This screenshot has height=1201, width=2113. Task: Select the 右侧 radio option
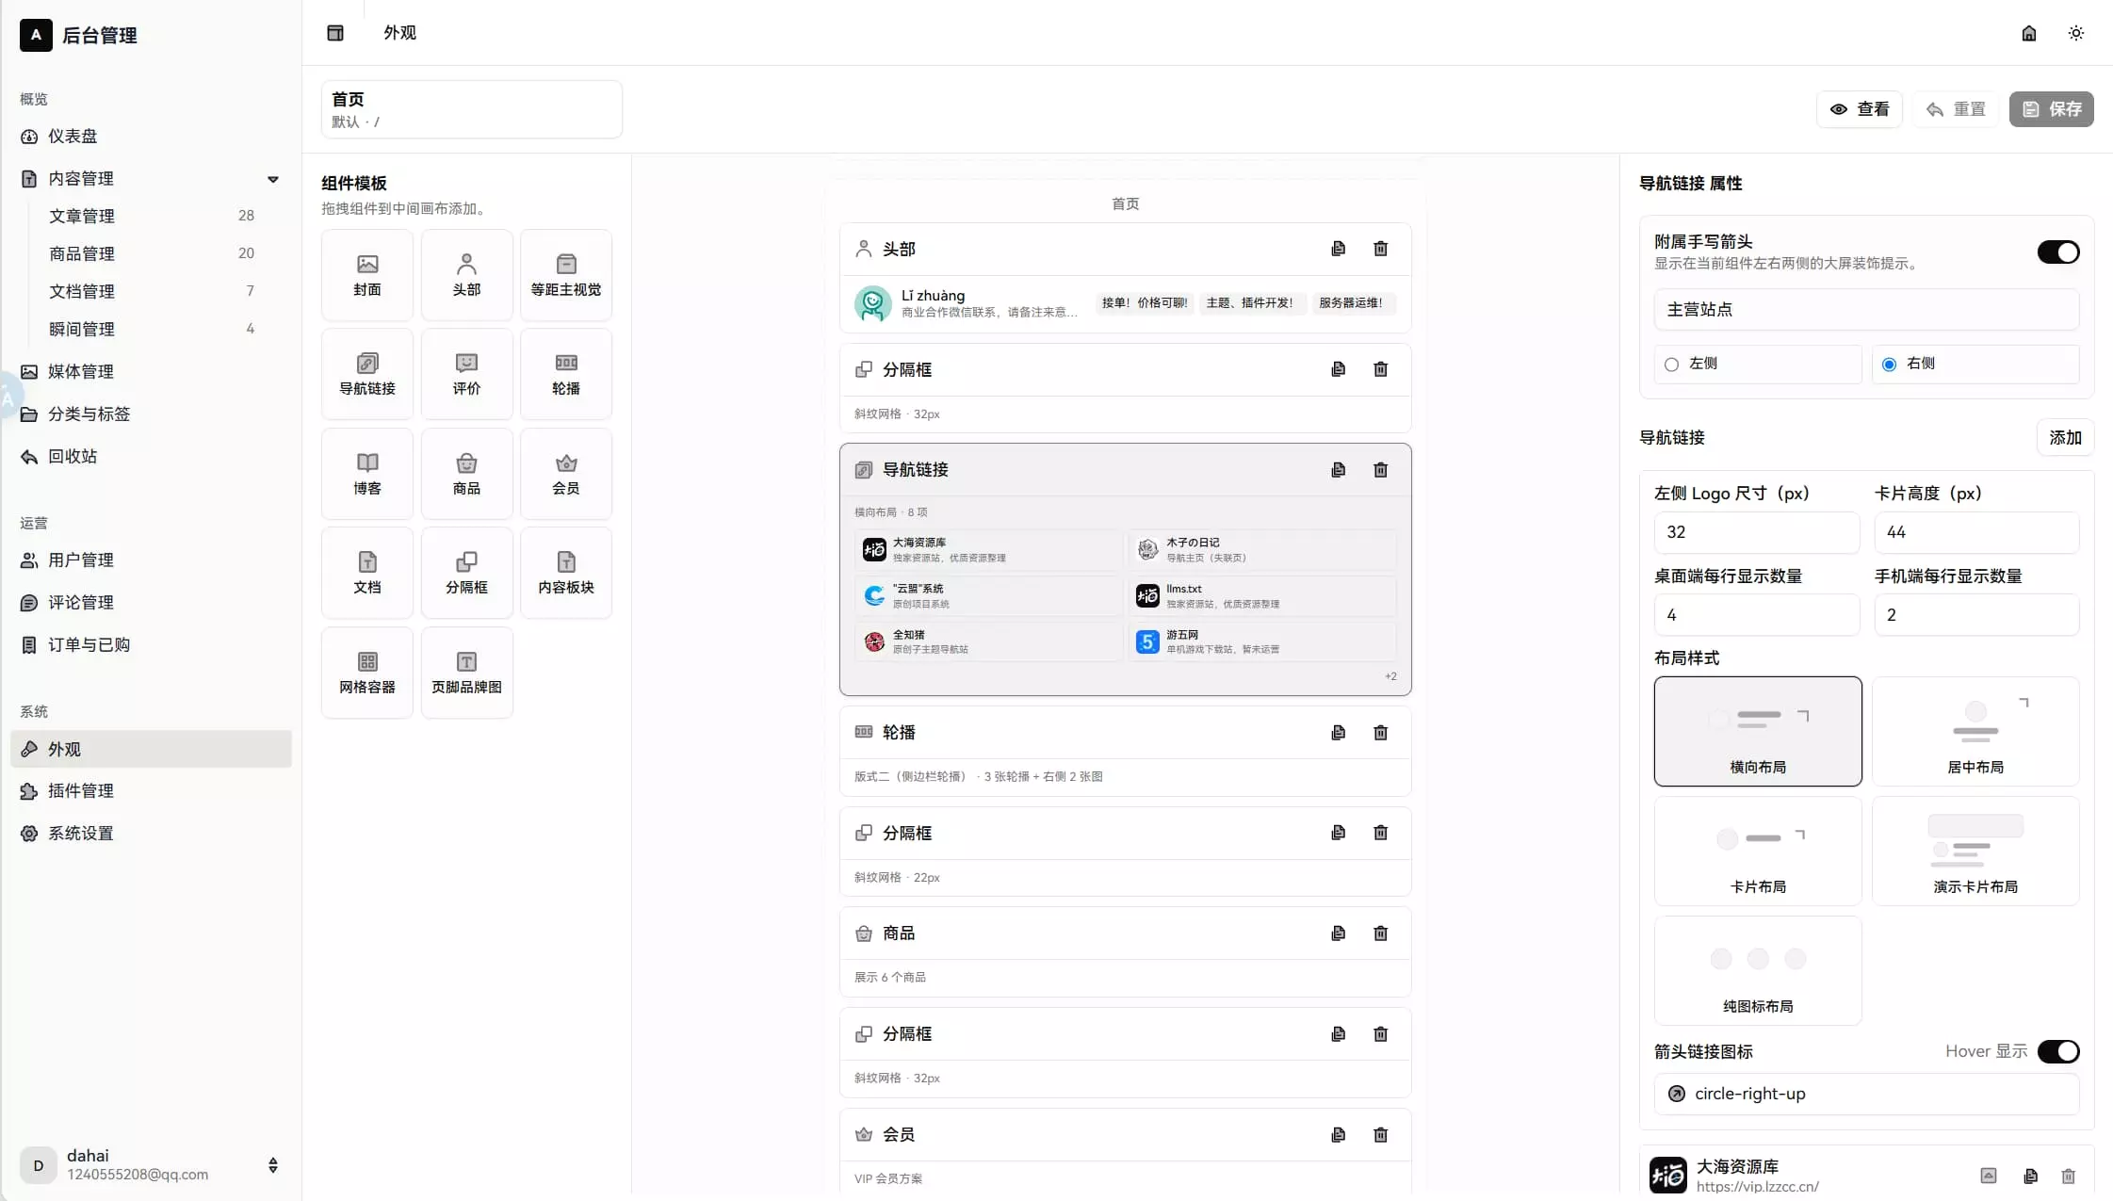click(x=1975, y=364)
